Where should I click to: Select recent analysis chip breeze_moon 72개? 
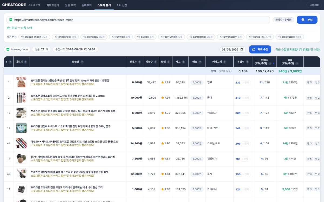[34, 37]
